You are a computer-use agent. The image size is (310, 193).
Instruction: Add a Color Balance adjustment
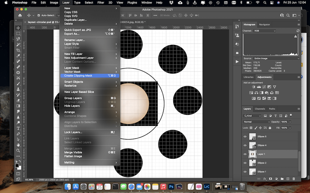pyautogui.click(x=256, y=93)
